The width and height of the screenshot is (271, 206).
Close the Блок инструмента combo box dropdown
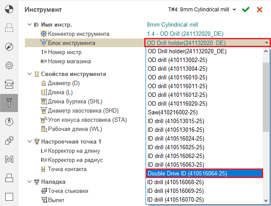tap(266, 43)
